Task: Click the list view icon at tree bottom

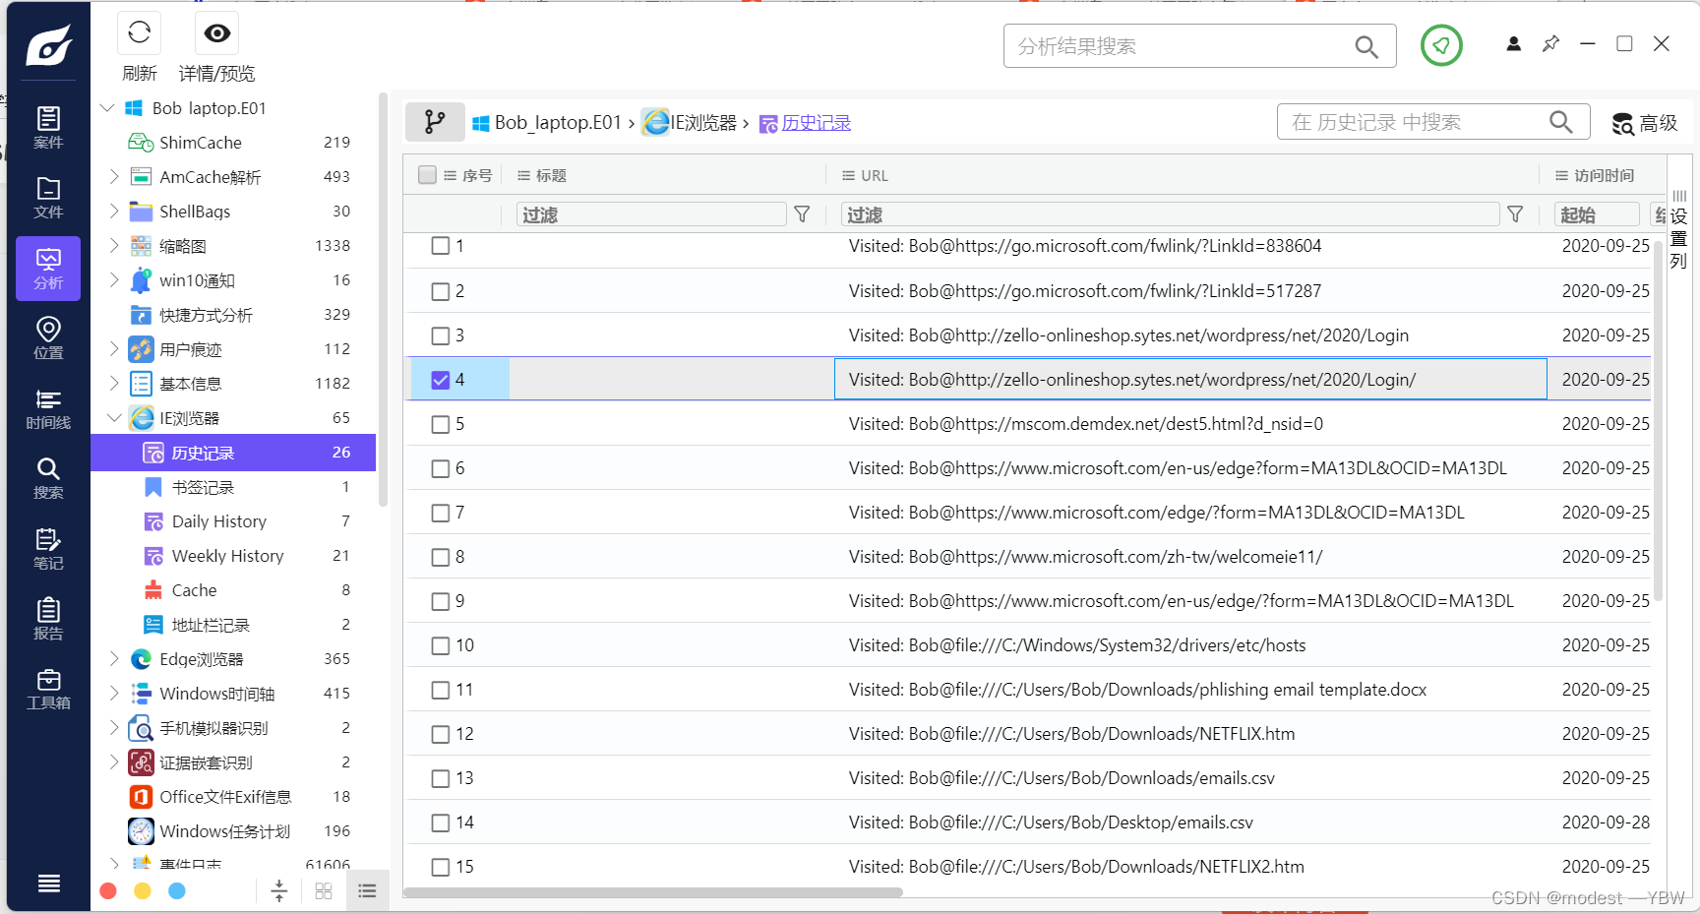Action: [x=367, y=890]
